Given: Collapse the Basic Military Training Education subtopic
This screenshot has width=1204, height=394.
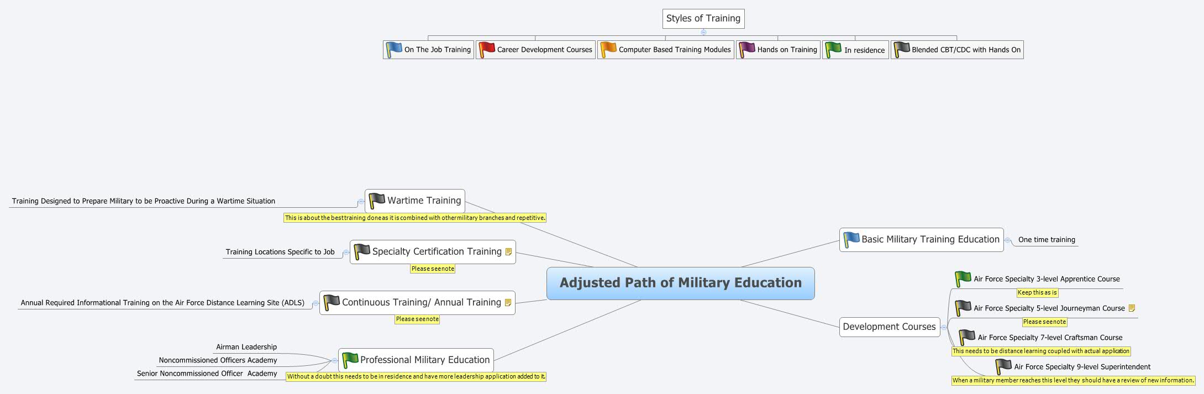Looking at the screenshot, I should 1008,240.
